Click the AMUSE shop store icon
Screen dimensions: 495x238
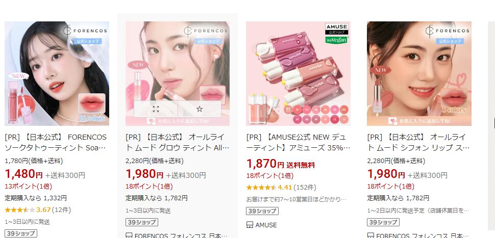(250, 225)
